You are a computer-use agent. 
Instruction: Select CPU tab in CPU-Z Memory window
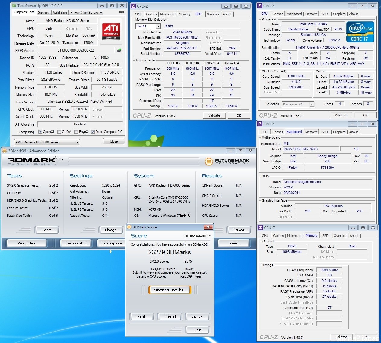[x=265, y=236]
